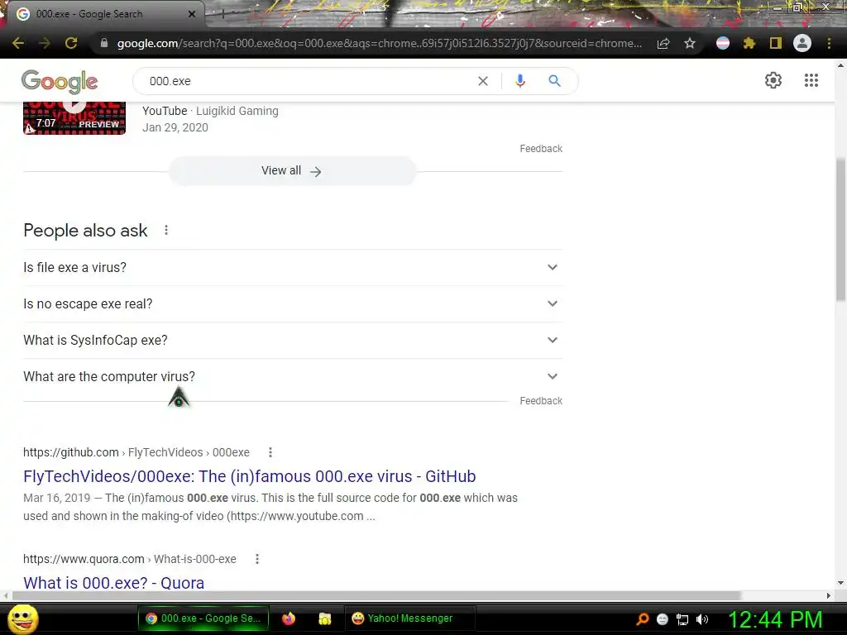
Task: Click the address bar URL
Action: (379, 43)
